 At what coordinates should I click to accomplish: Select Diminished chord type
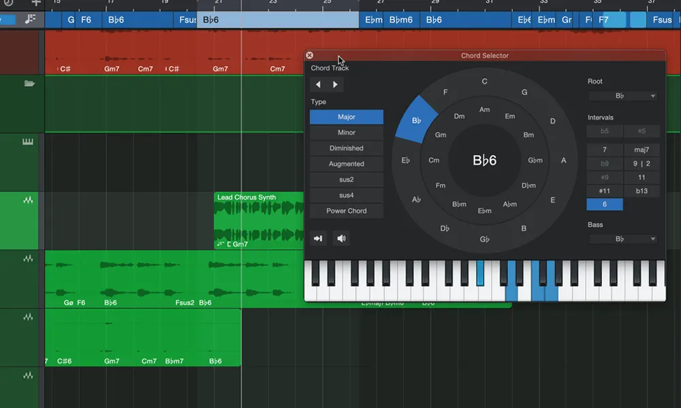pos(347,148)
